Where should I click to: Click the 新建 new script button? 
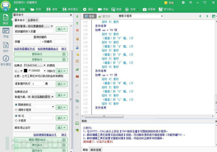[20, 9]
